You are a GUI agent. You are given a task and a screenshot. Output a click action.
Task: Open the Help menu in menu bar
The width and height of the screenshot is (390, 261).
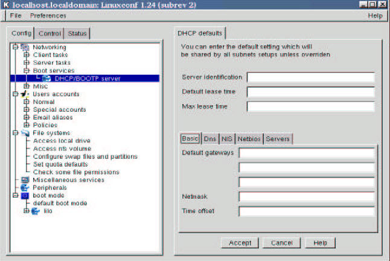(x=375, y=16)
